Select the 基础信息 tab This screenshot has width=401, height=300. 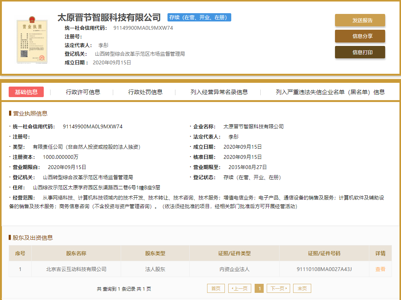point(26,92)
